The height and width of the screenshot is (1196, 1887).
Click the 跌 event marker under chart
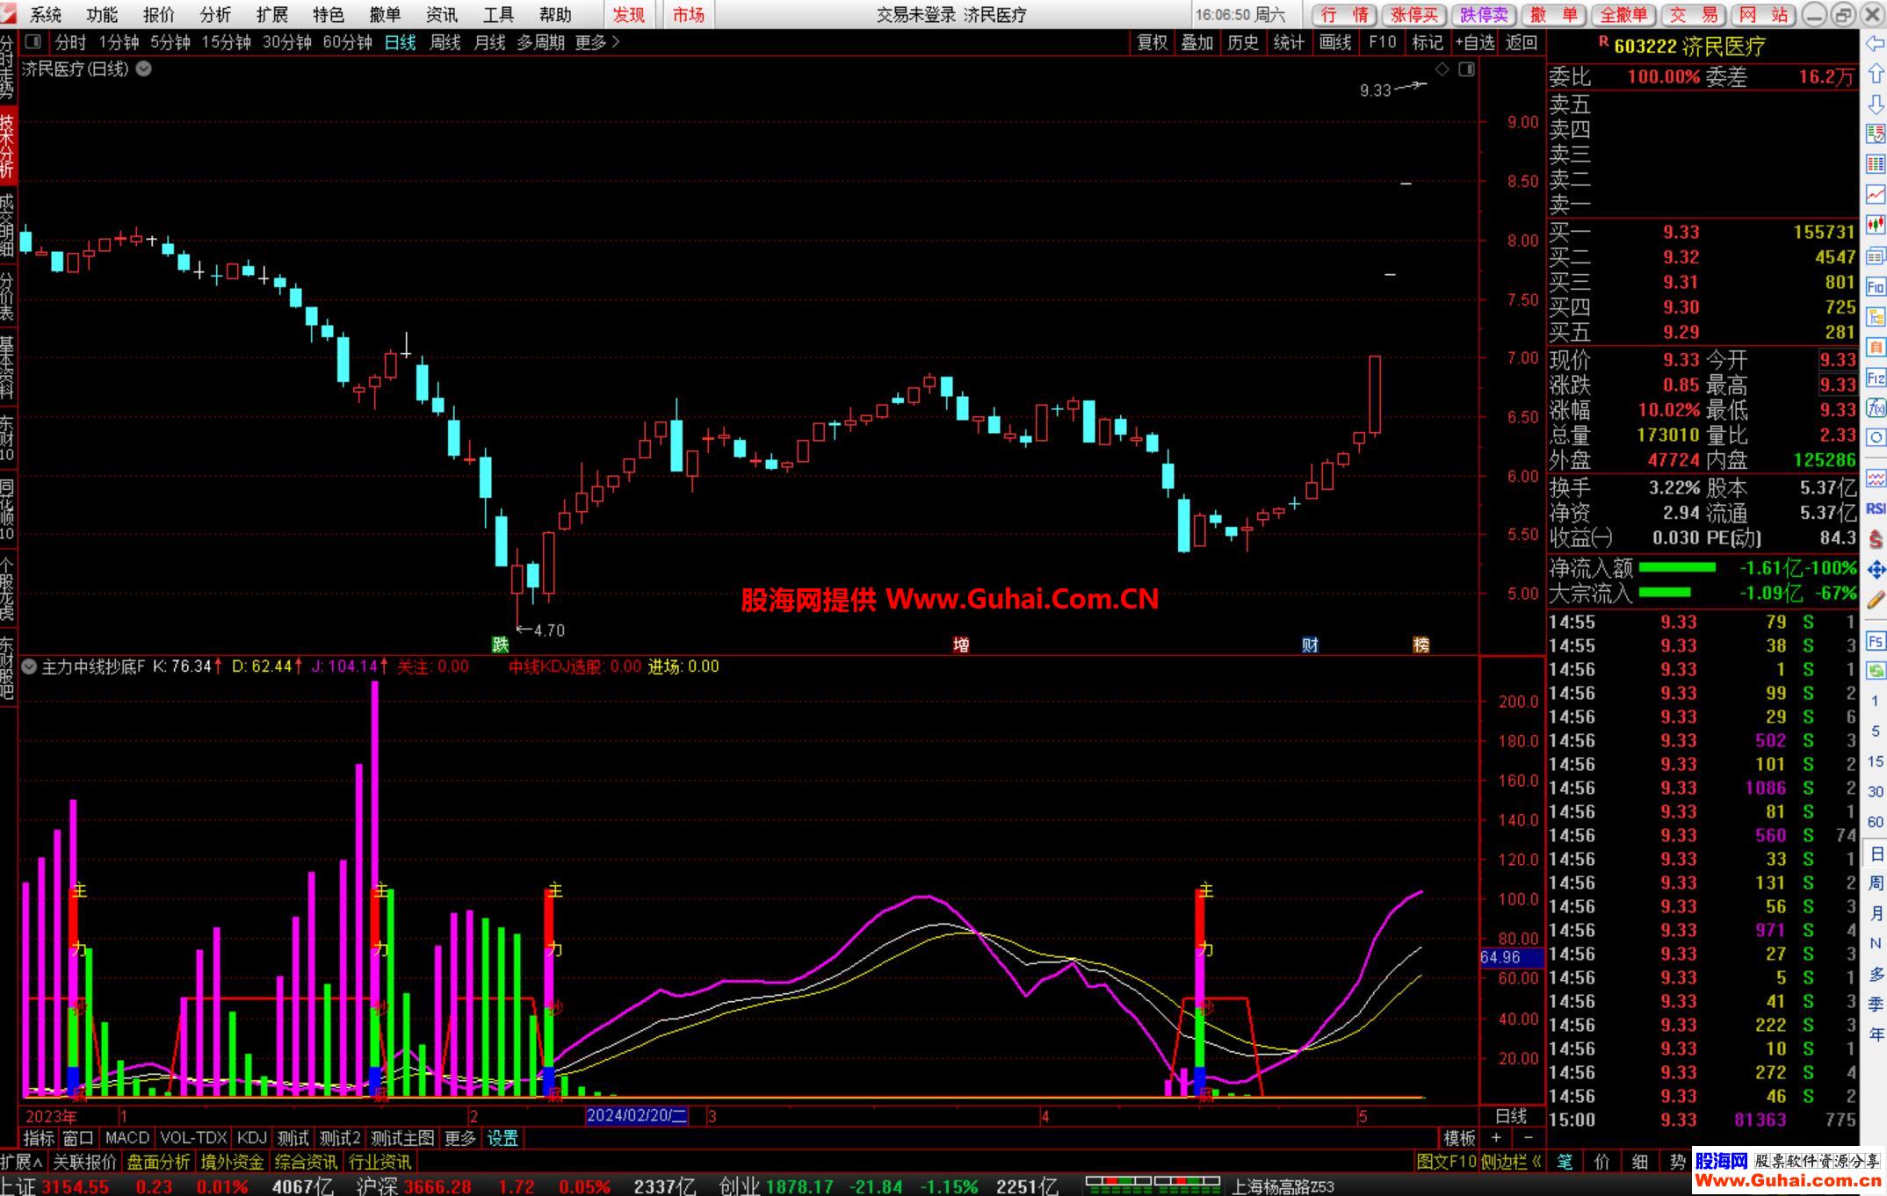point(500,645)
